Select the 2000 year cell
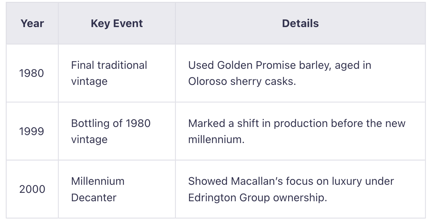Viewport: 430px width, 221px height. 32,189
